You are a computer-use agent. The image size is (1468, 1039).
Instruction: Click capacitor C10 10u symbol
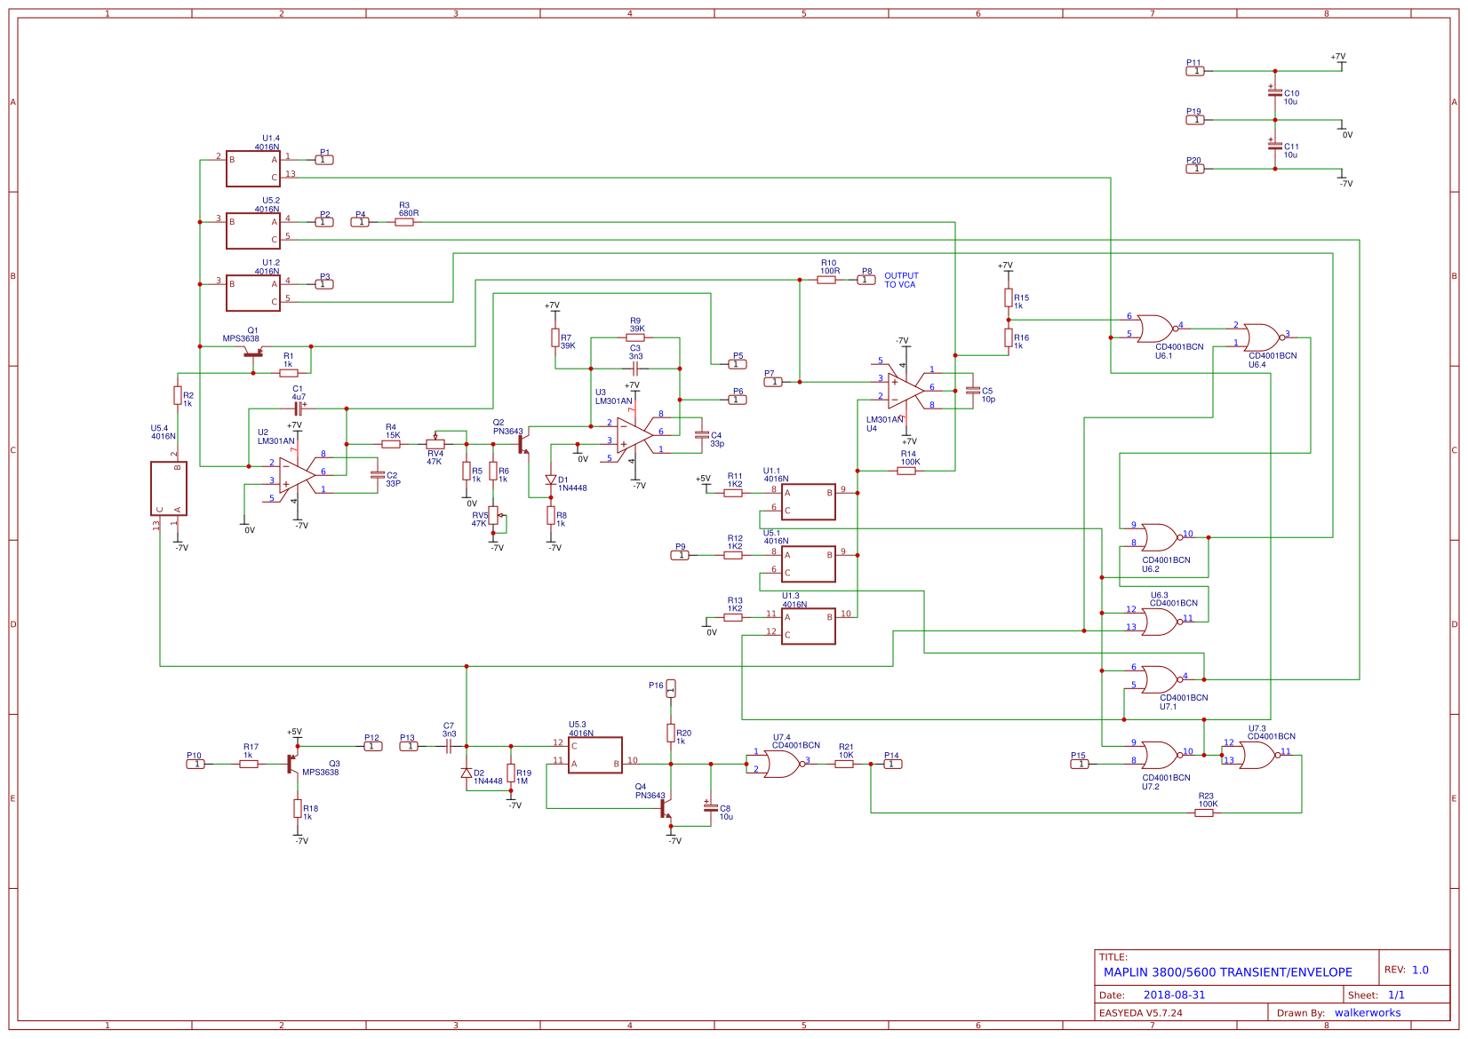point(1275,92)
